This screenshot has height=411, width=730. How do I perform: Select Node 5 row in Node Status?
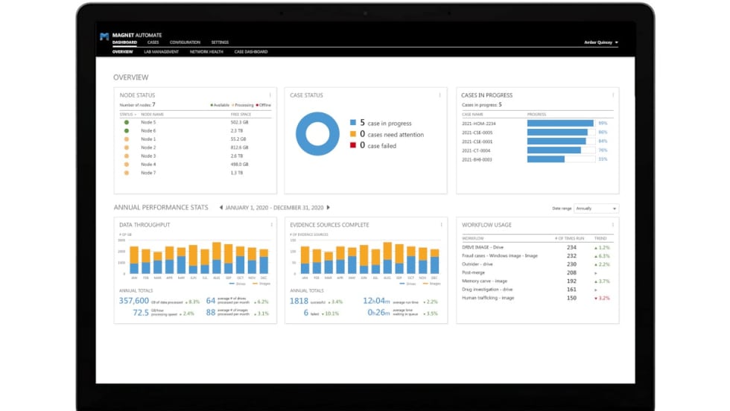(x=148, y=122)
